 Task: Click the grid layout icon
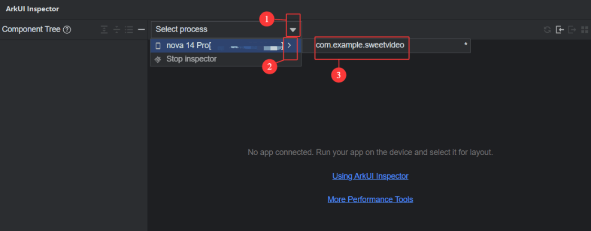pos(584,30)
